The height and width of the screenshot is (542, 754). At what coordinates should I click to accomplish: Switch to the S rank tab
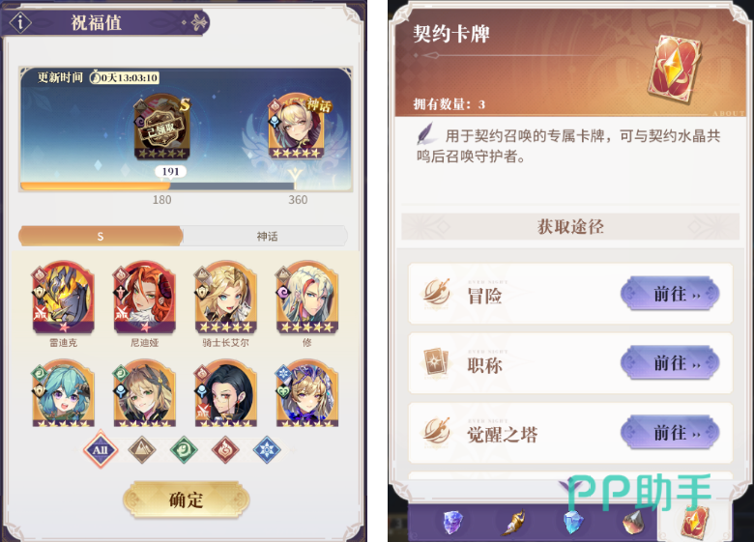[x=101, y=236]
